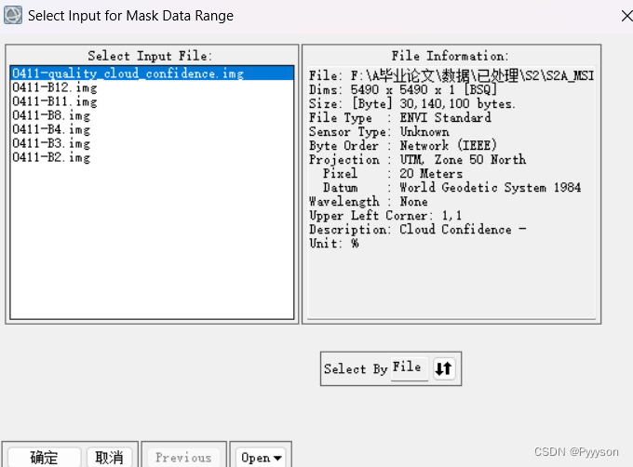Screen dimensions: 633x467
Task: Choose 0411-B8.img from the input list
Action: tap(51, 115)
